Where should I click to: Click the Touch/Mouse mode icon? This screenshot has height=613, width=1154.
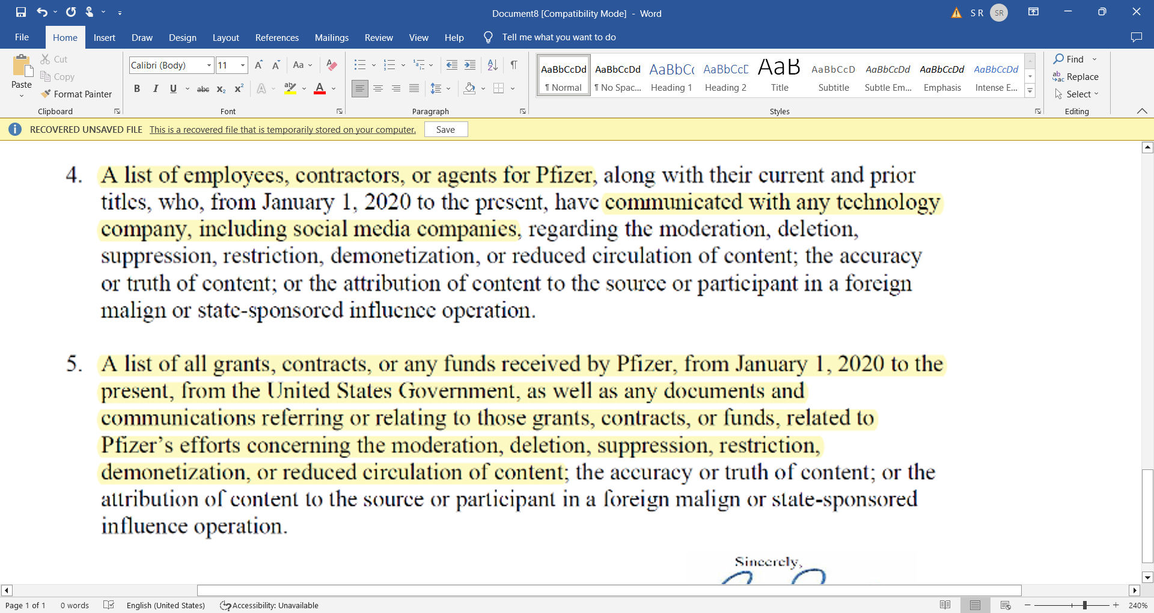pos(90,12)
